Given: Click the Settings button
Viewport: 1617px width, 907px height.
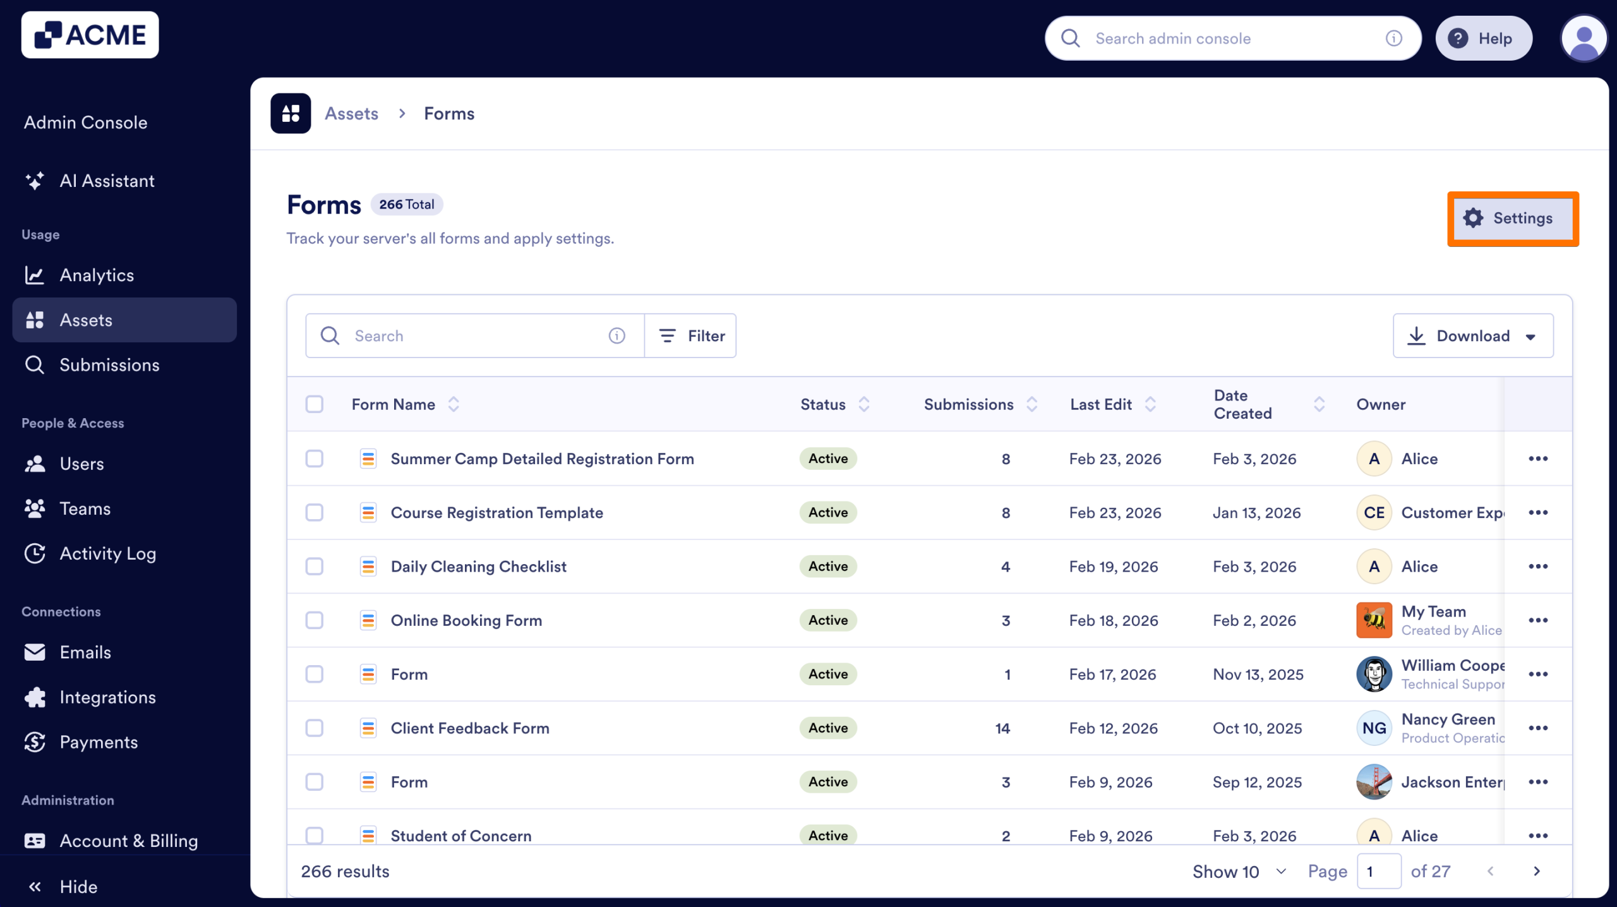Looking at the screenshot, I should (1513, 219).
